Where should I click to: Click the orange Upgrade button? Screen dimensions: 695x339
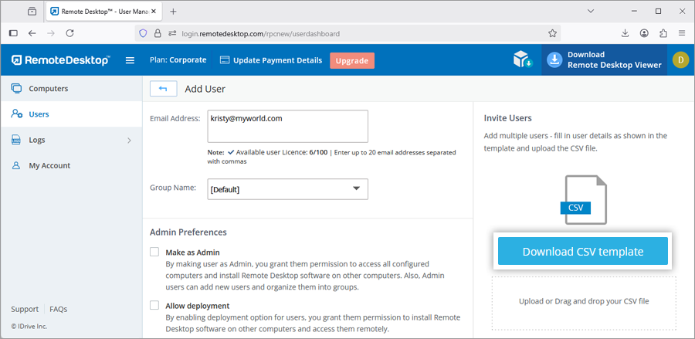point(351,61)
